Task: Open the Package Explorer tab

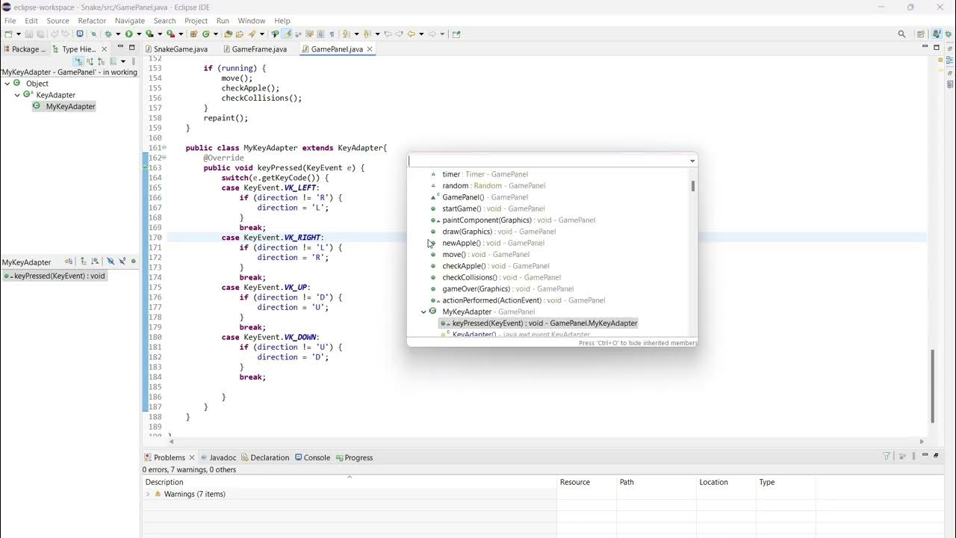Action: (x=25, y=49)
